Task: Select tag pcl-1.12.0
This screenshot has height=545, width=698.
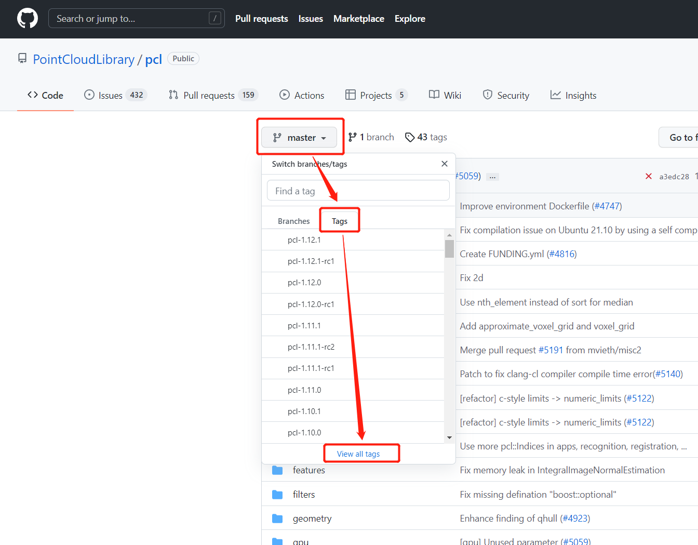Action: point(353,283)
